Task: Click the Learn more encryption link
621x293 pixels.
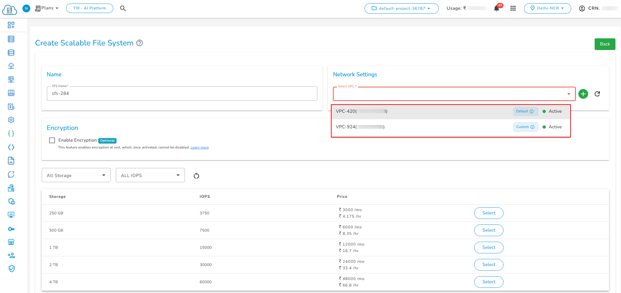Action: (200, 147)
